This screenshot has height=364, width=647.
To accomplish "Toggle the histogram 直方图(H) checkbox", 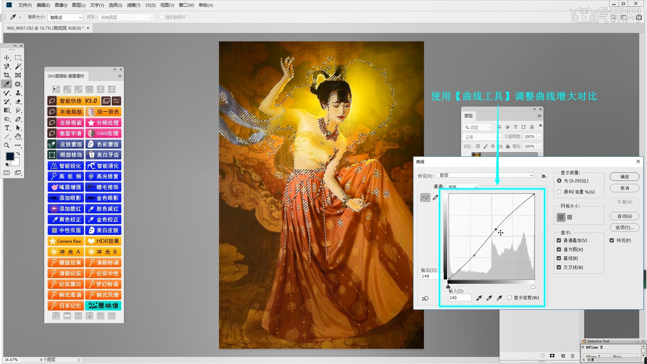I will pos(559,249).
